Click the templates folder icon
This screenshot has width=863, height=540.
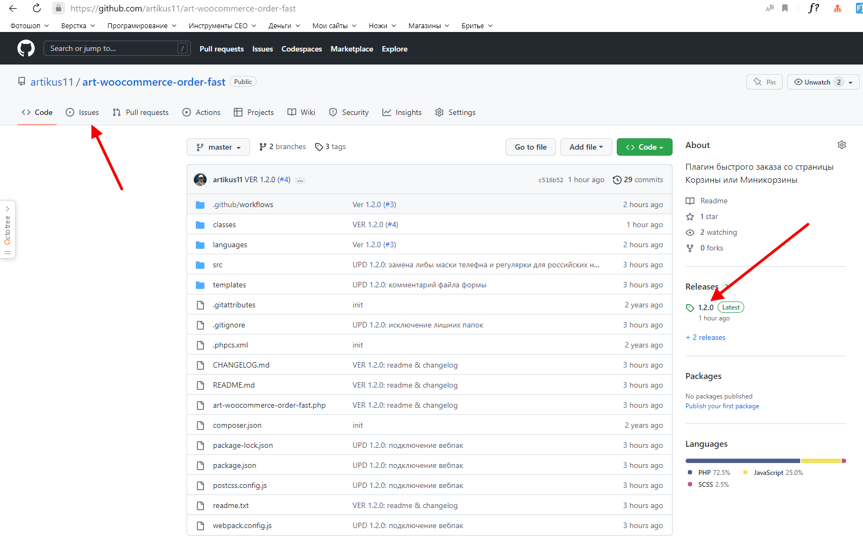(x=200, y=285)
